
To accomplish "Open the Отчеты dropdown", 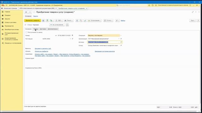I will (108, 20).
